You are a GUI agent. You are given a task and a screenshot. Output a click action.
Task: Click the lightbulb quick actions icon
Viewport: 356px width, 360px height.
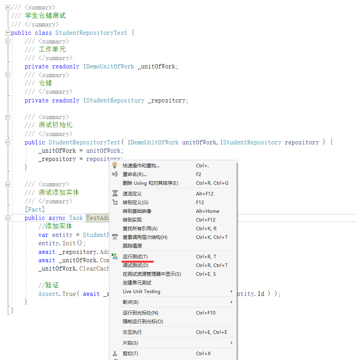pyautogui.click(x=115, y=165)
